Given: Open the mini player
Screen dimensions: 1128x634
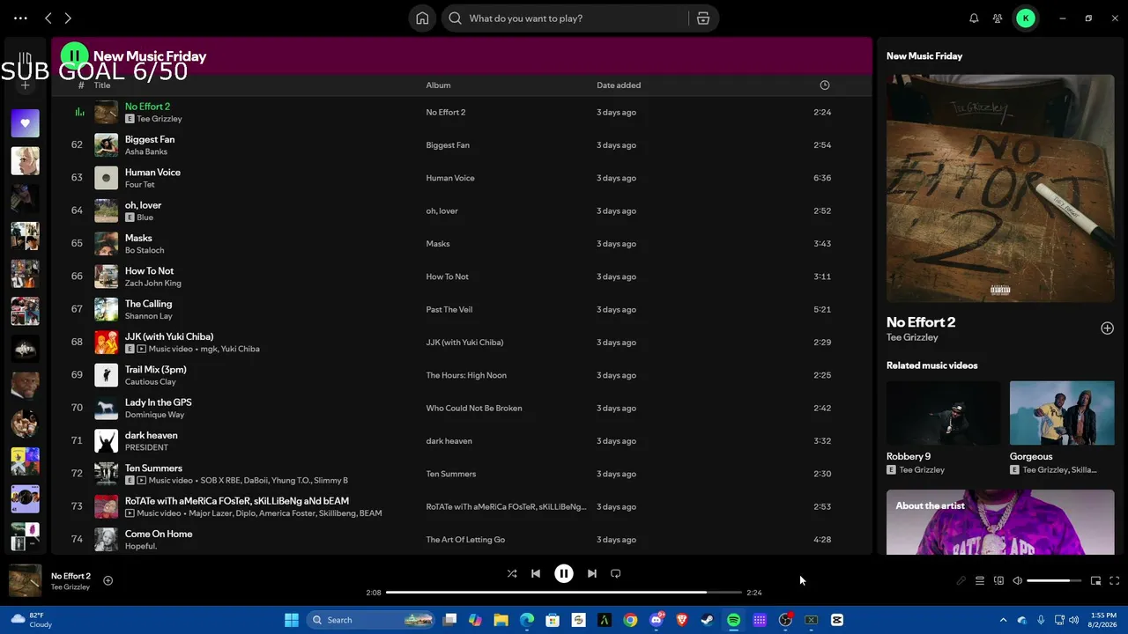Looking at the screenshot, I should pyautogui.click(x=1095, y=581).
